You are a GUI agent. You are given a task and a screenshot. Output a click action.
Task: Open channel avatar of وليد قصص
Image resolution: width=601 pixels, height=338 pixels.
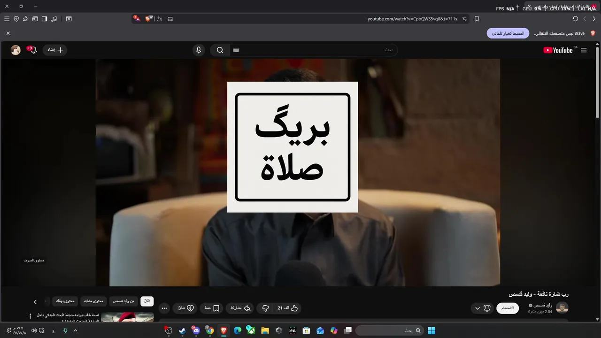tap(562, 308)
